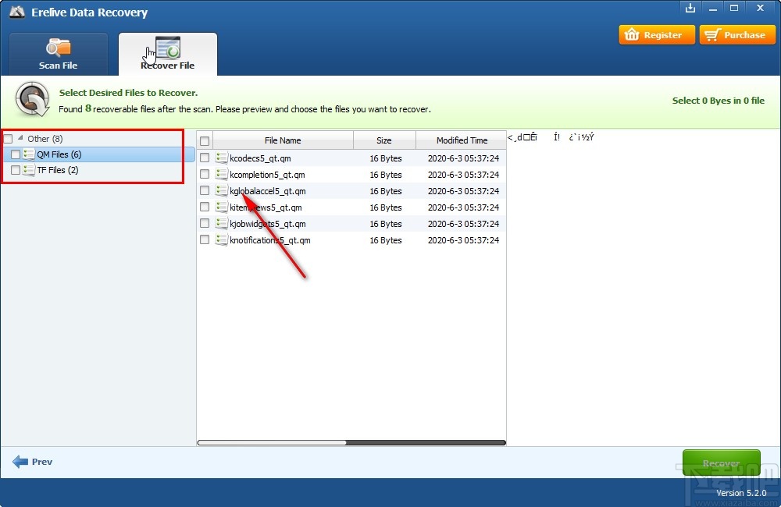Go back with the Prev button

(32, 462)
